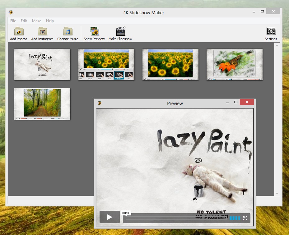
Task: Select the Scribble effect style
Action: coord(99,75)
